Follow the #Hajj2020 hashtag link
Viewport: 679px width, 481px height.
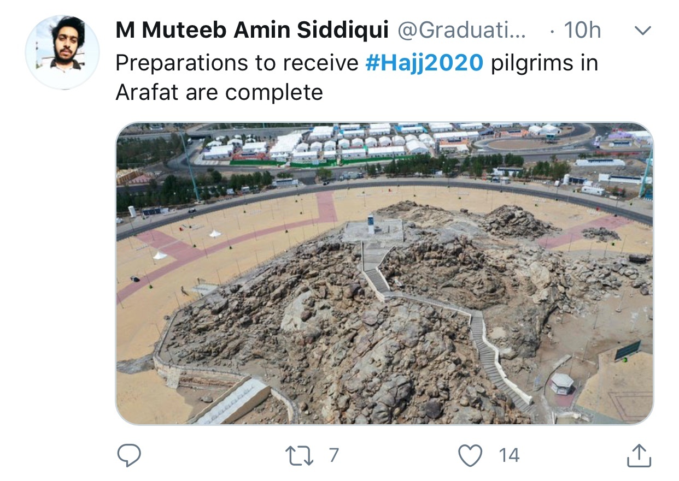tap(424, 63)
